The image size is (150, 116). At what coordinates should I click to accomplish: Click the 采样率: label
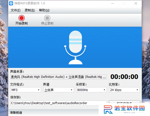[x=81, y=84]
